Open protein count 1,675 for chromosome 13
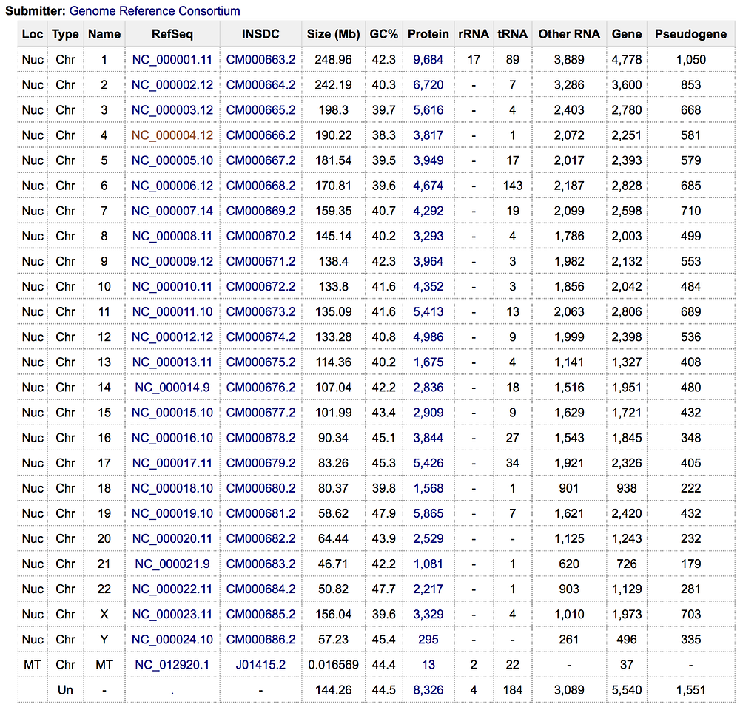 [428, 362]
